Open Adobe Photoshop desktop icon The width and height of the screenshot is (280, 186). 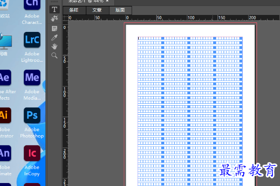pos(32,123)
